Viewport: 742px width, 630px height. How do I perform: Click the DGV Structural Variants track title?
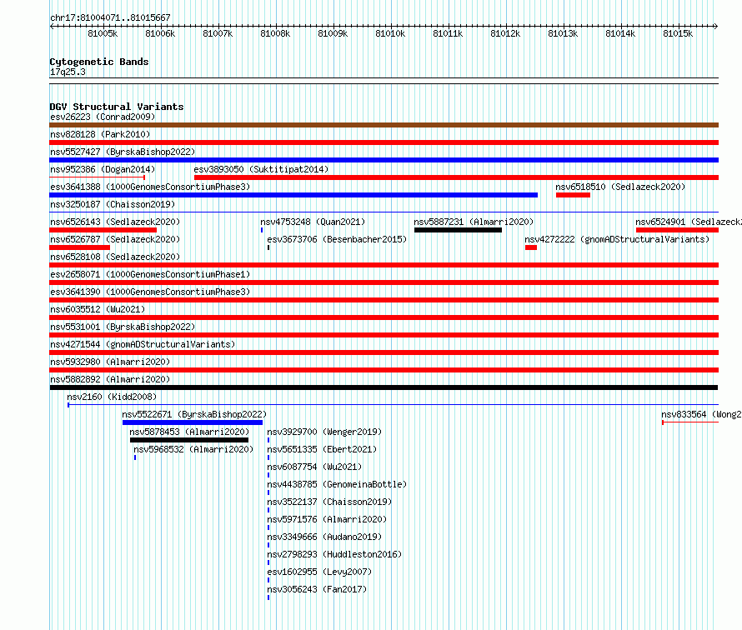[117, 107]
